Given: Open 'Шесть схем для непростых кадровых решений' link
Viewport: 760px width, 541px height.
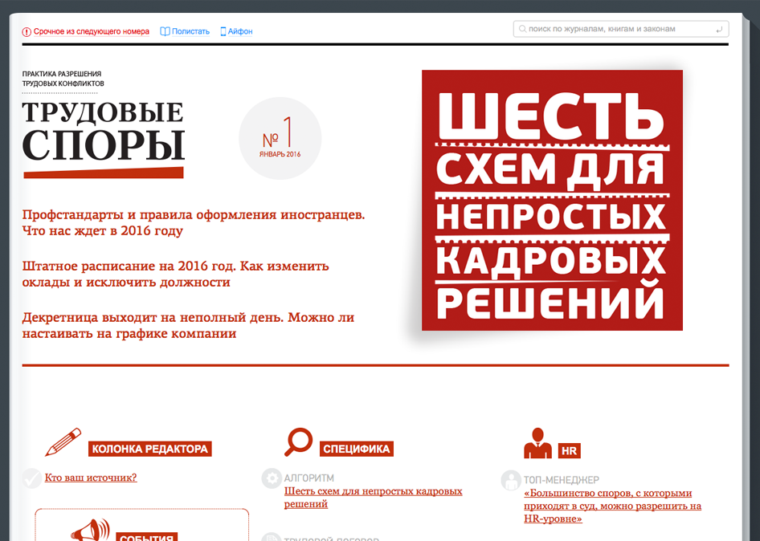Looking at the screenshot, I should point(374,498).
